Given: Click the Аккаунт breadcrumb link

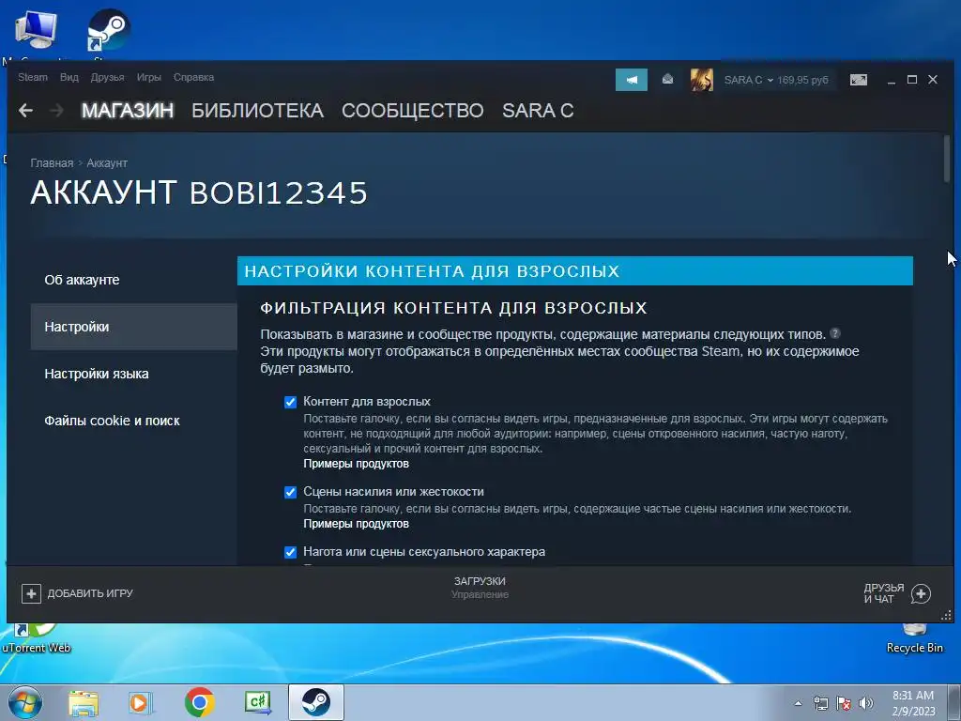Looking at the screenshot, I should point(107,163).
